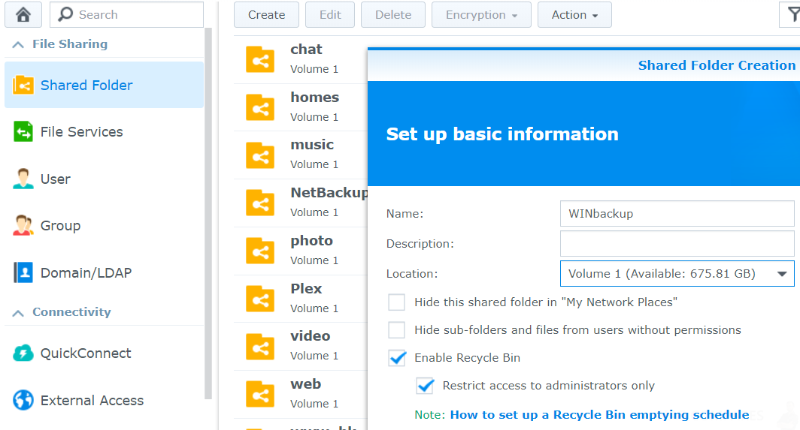Image resolution: width=800 pixels, height=430 pixels.
Task: Click the Shared Folder sidebar icon
Action: [23, 85]
